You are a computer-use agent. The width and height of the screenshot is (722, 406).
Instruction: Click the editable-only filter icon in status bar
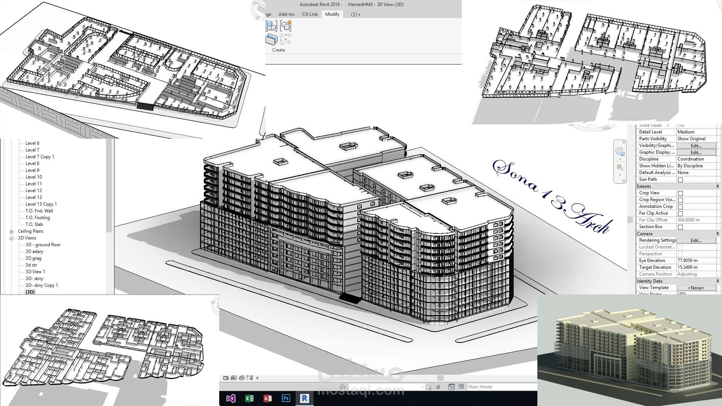click(432, 387)
